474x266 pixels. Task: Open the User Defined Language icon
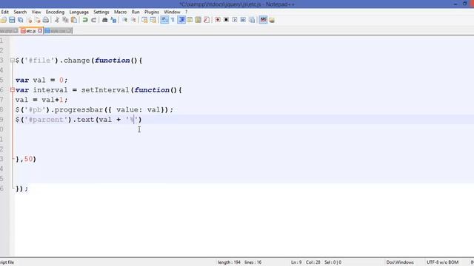[x=190, y=20]
